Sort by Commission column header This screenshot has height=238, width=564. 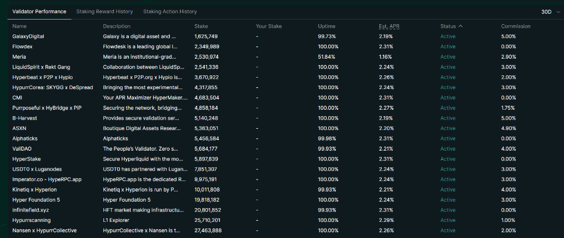pos(515,26)
